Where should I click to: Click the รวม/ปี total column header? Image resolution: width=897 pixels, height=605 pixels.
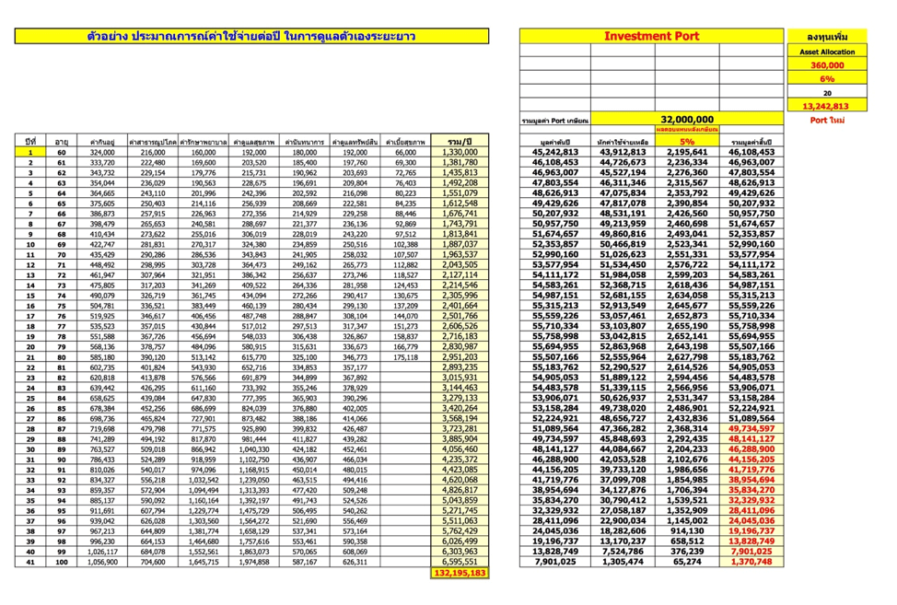[x=460, y=141]
